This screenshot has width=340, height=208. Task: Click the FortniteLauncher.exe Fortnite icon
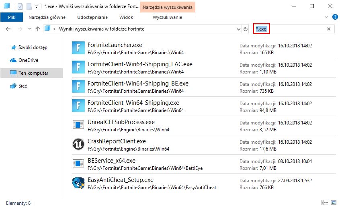(78, 48)
